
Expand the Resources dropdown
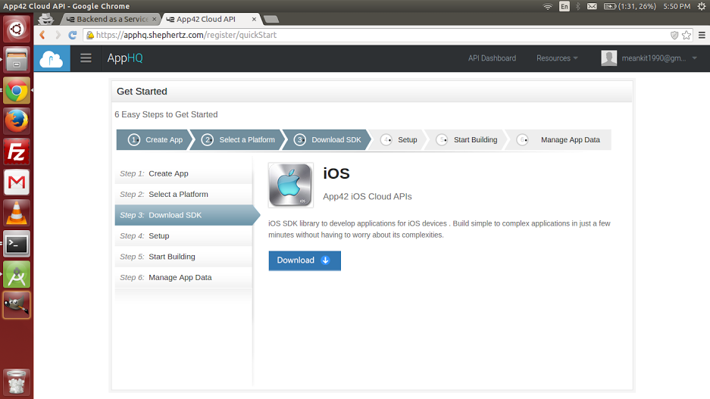tap(557, 58)
